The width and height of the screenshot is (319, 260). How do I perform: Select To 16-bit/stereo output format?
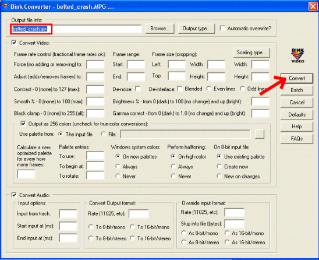click(x=133, y=238)
